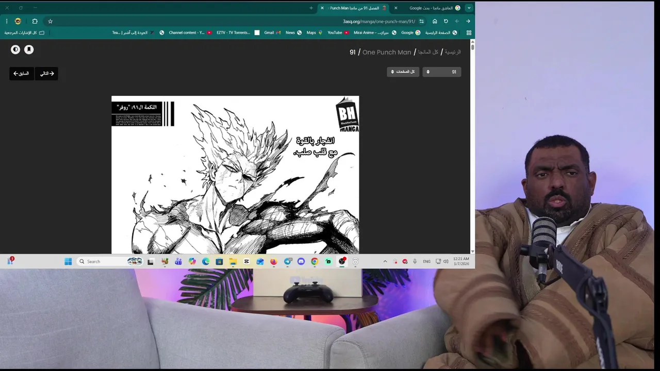
Task: Open the كل الصفحات page-view dropdown
Action: [403, 72]
